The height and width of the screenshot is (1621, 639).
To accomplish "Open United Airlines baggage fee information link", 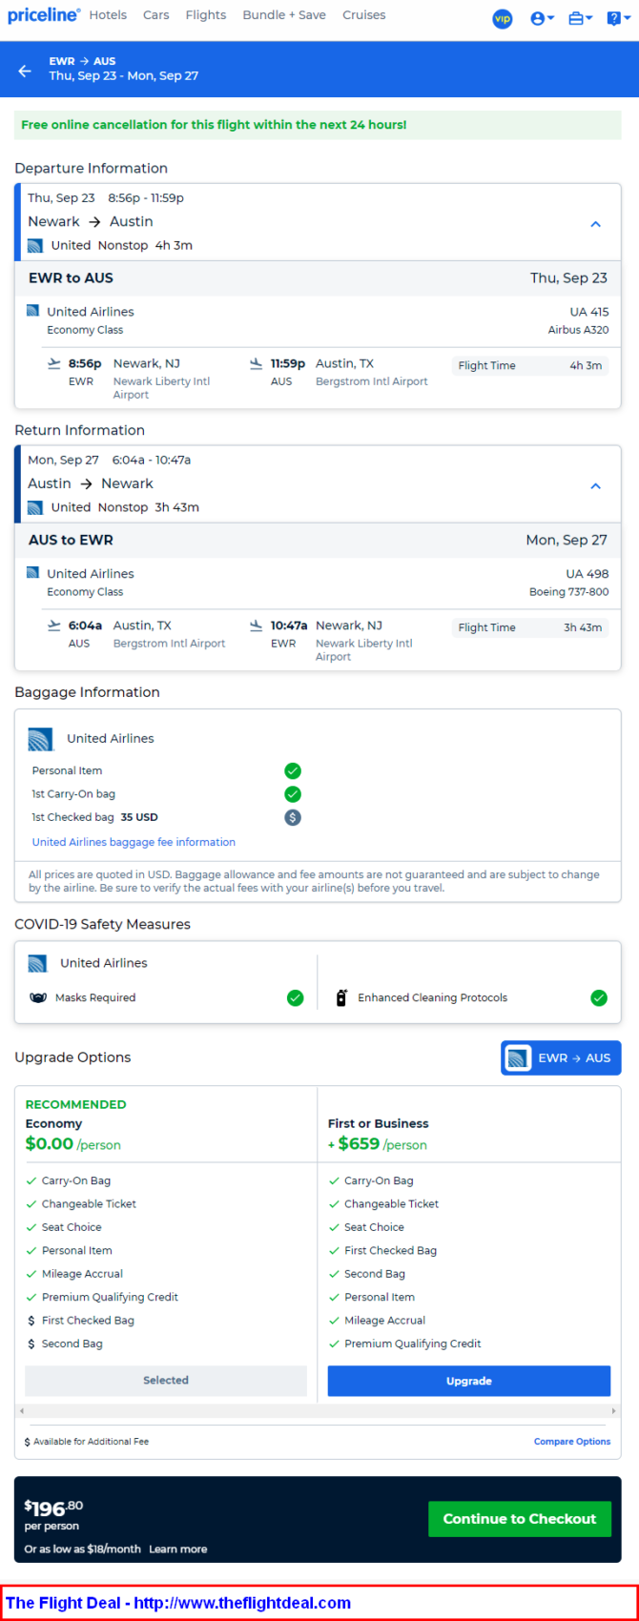I will (134, 842).
